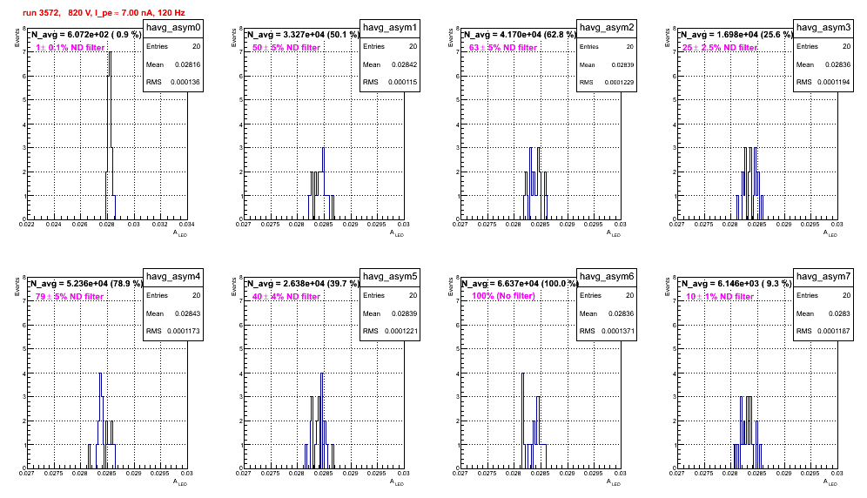Click the 10± 1% ND filter label

(x=720, y=297)
